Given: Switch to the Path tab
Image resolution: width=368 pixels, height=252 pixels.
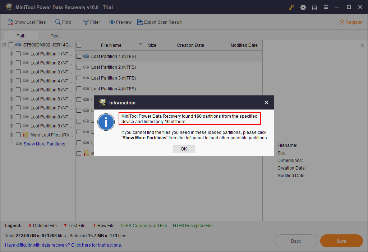Looking at the screenshot, I should point(21,36).
